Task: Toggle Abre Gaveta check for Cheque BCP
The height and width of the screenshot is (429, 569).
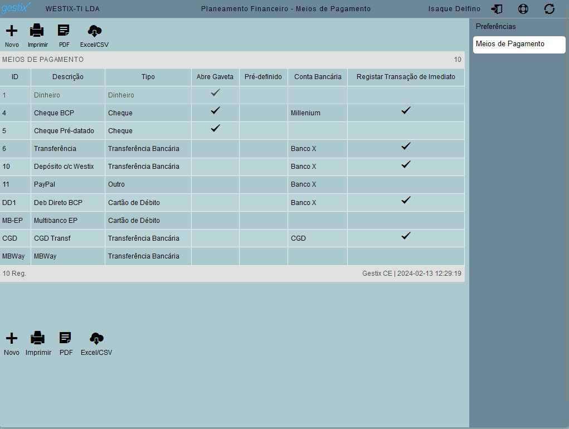Action: [x=215, y=110]
